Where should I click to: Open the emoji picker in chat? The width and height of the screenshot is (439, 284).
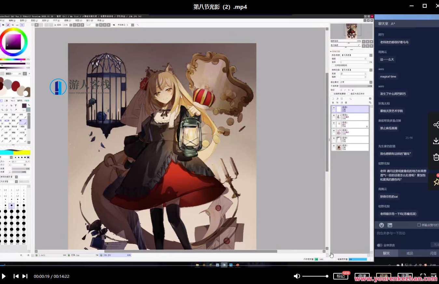tap(381, 225)
